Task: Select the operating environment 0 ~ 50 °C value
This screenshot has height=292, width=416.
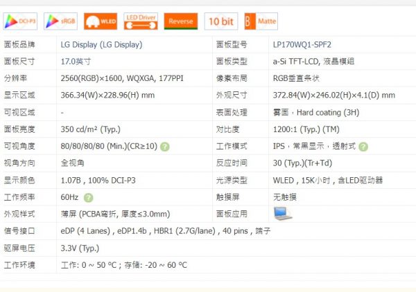Action: (124, 265)
